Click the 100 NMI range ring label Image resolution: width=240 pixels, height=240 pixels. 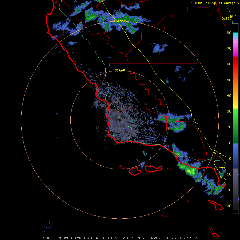(120, 21)
